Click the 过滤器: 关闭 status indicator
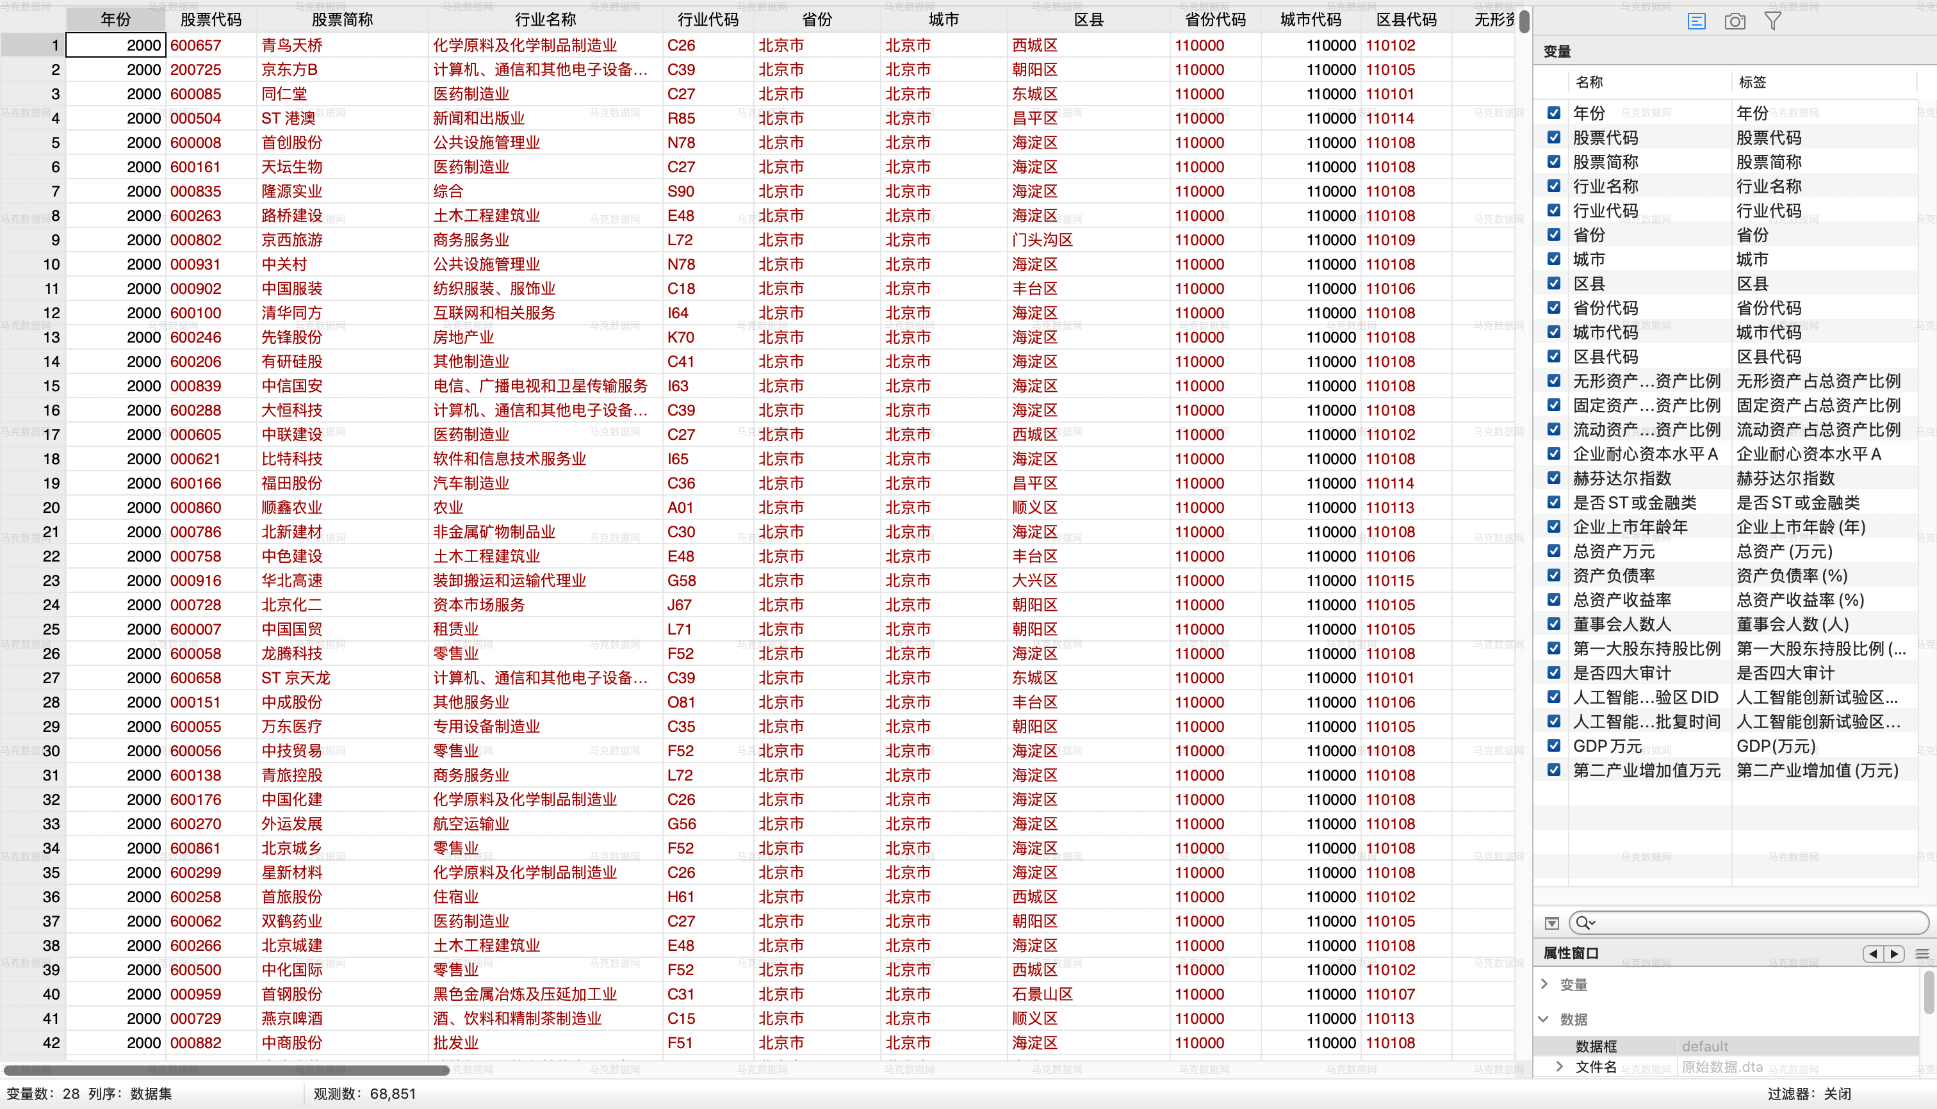This screenshot has width=1937, height=1109. (x=1810, y=1094)
